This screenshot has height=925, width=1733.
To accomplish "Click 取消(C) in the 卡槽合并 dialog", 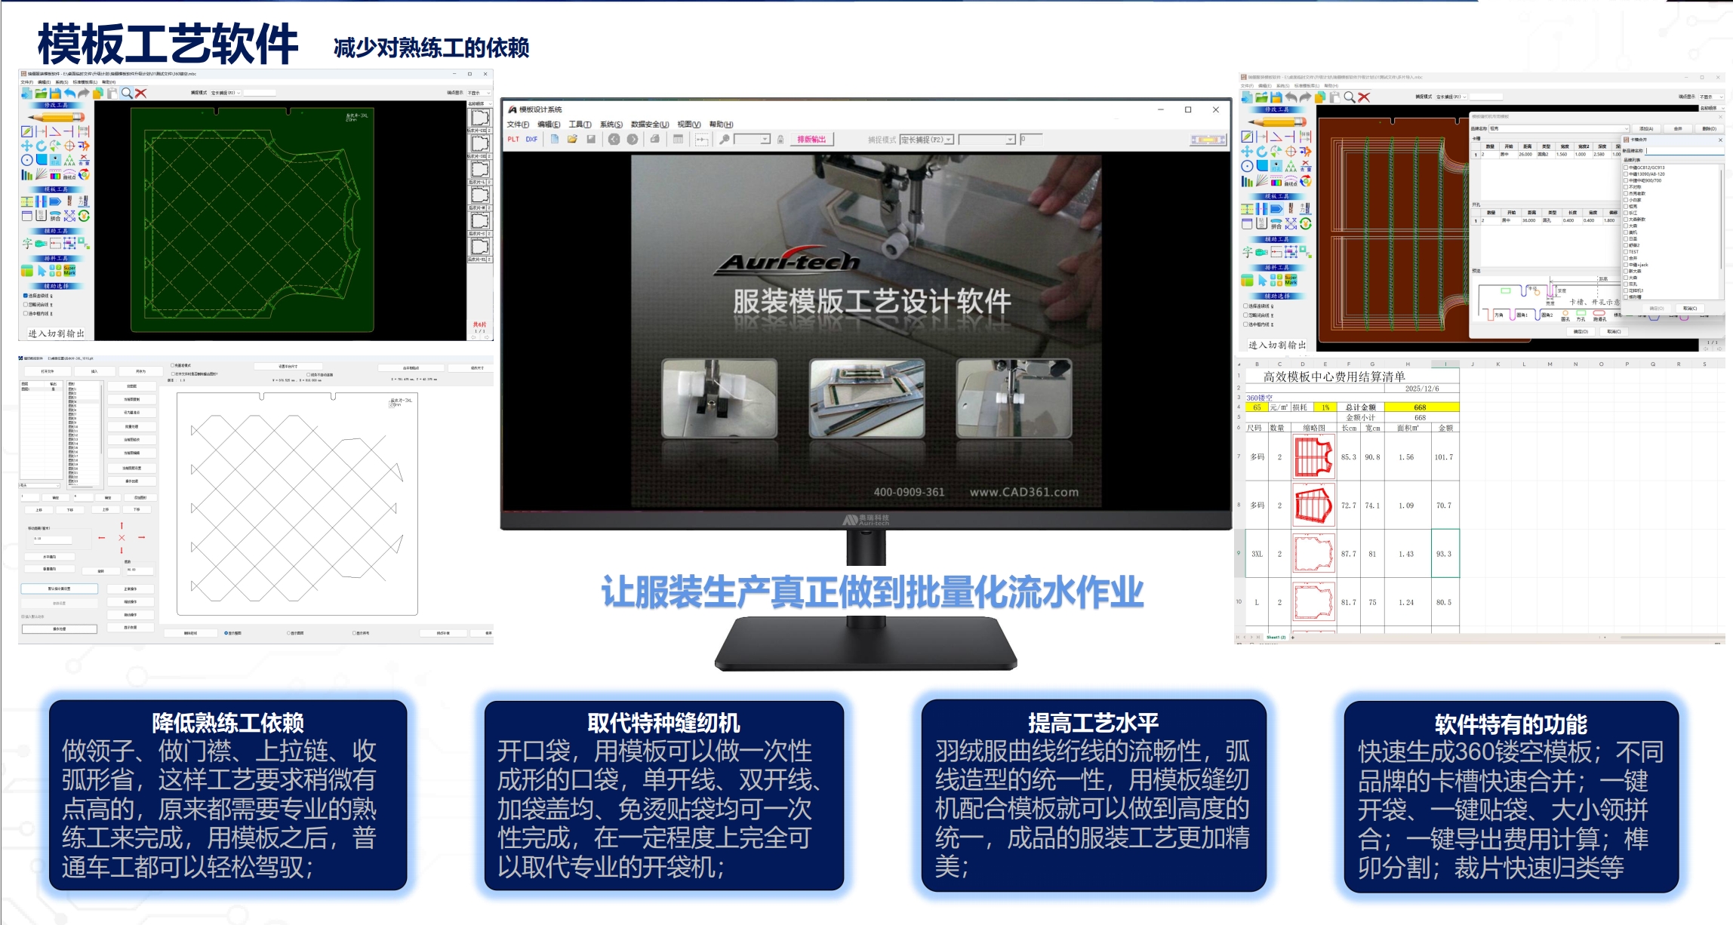I will coord(1690,308).
